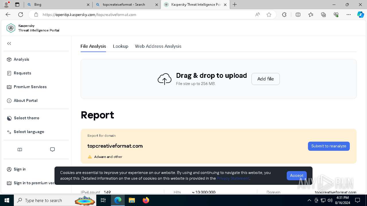Switch to Lookup tab
Screen dimensions: 367x206
click(120, 46)
